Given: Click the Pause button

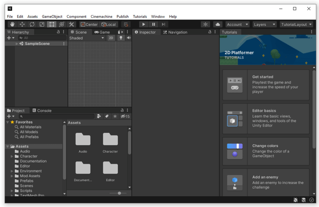Looking at the screenshot, I should point(154,24).
